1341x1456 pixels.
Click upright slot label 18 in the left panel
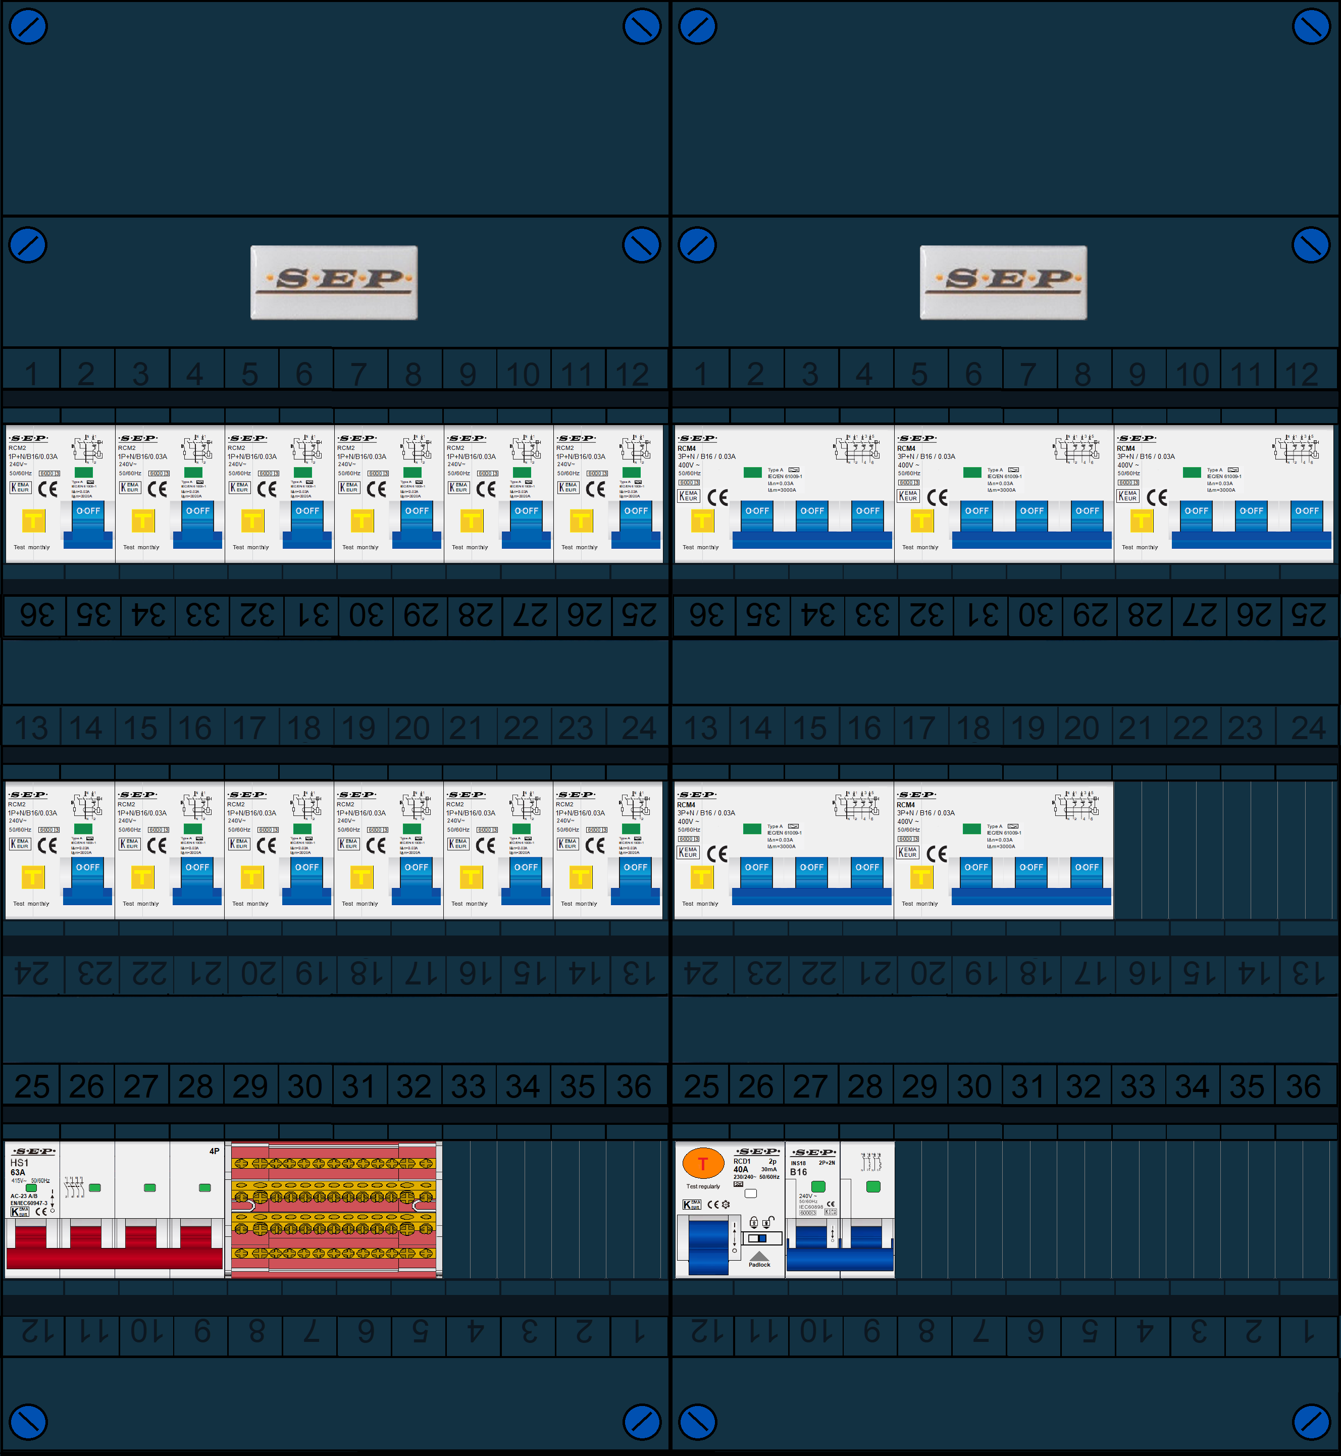(x=304, y=729)
